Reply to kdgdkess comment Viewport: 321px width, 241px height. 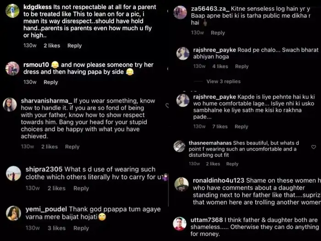(x=74, y=46)
